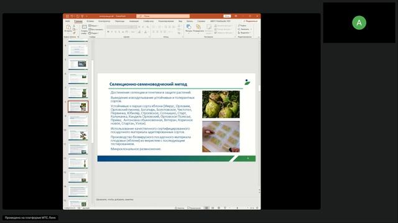Click slide title Селекционно-семеноводческий метод
This screenshot has height=223, width=398.
[148, 84]
